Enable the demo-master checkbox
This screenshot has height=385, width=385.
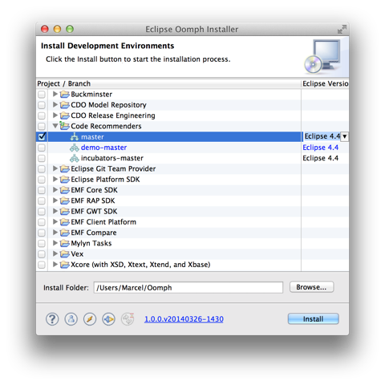click(x=42, y=148)
